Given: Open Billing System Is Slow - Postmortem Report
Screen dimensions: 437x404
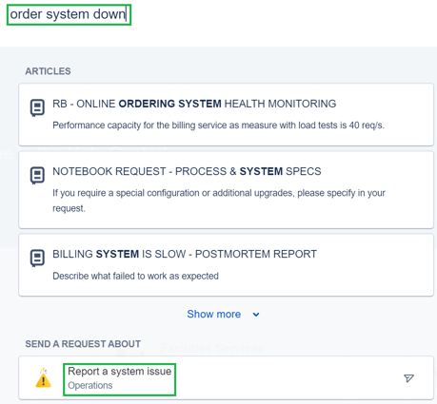Looking at the screenshot, I should click(185, 254).
